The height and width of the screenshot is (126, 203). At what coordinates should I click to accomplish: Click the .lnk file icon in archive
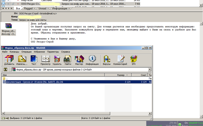click(4, 82)
